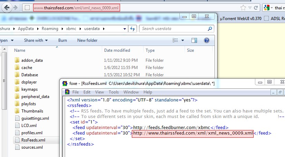This screenshot has width=285, height=157.
Task: Click the blue Help icon in Explorer
Action: pos(206,40)
